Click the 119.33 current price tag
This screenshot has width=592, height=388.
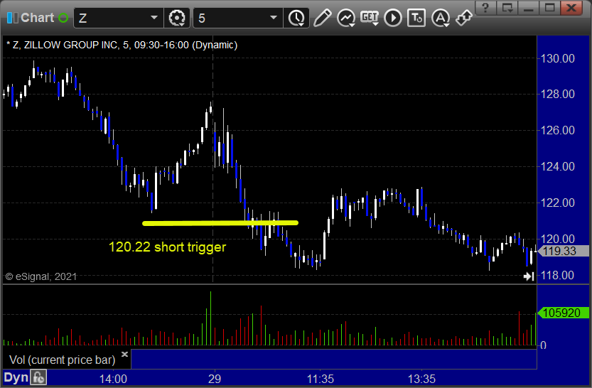click(563, 251)
